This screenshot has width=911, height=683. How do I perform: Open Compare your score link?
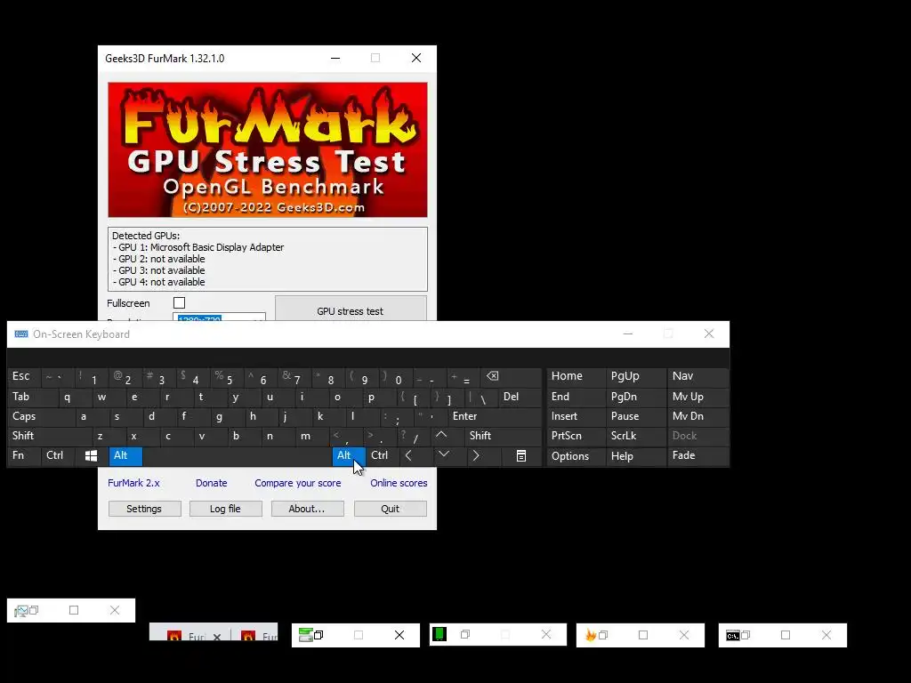coord(297,483)
